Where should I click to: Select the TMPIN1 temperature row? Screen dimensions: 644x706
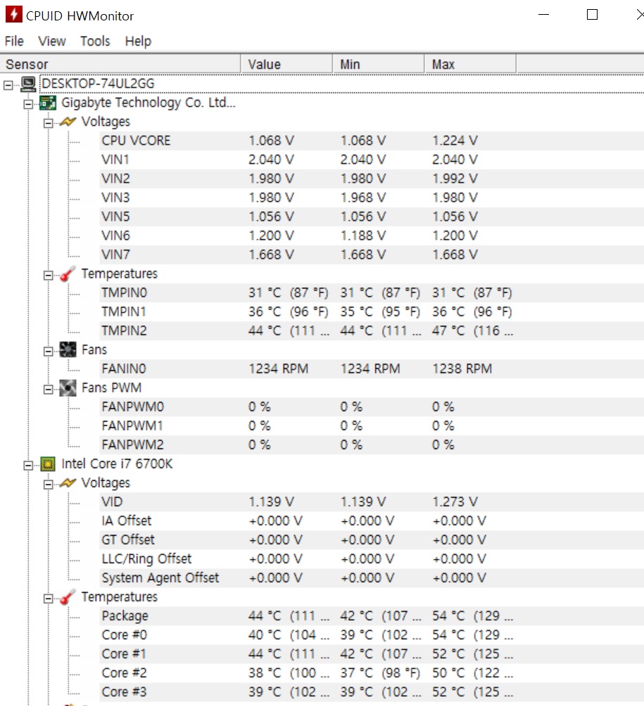pyautogui.click(x=372, y=312)
